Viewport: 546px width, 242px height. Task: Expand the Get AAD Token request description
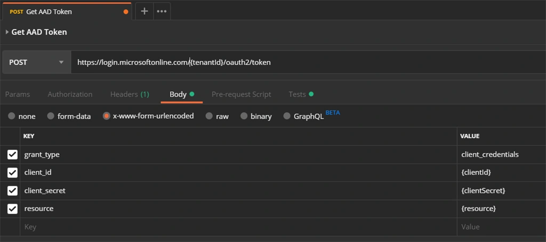(x=7, y=32)
